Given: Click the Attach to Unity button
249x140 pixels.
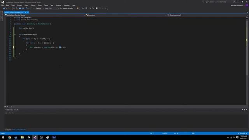Looking at the screenshot, I should (67, 9).
